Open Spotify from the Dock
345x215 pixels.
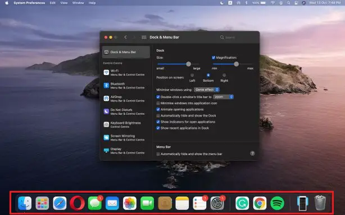pyautogui.click(x=277, y=203)
